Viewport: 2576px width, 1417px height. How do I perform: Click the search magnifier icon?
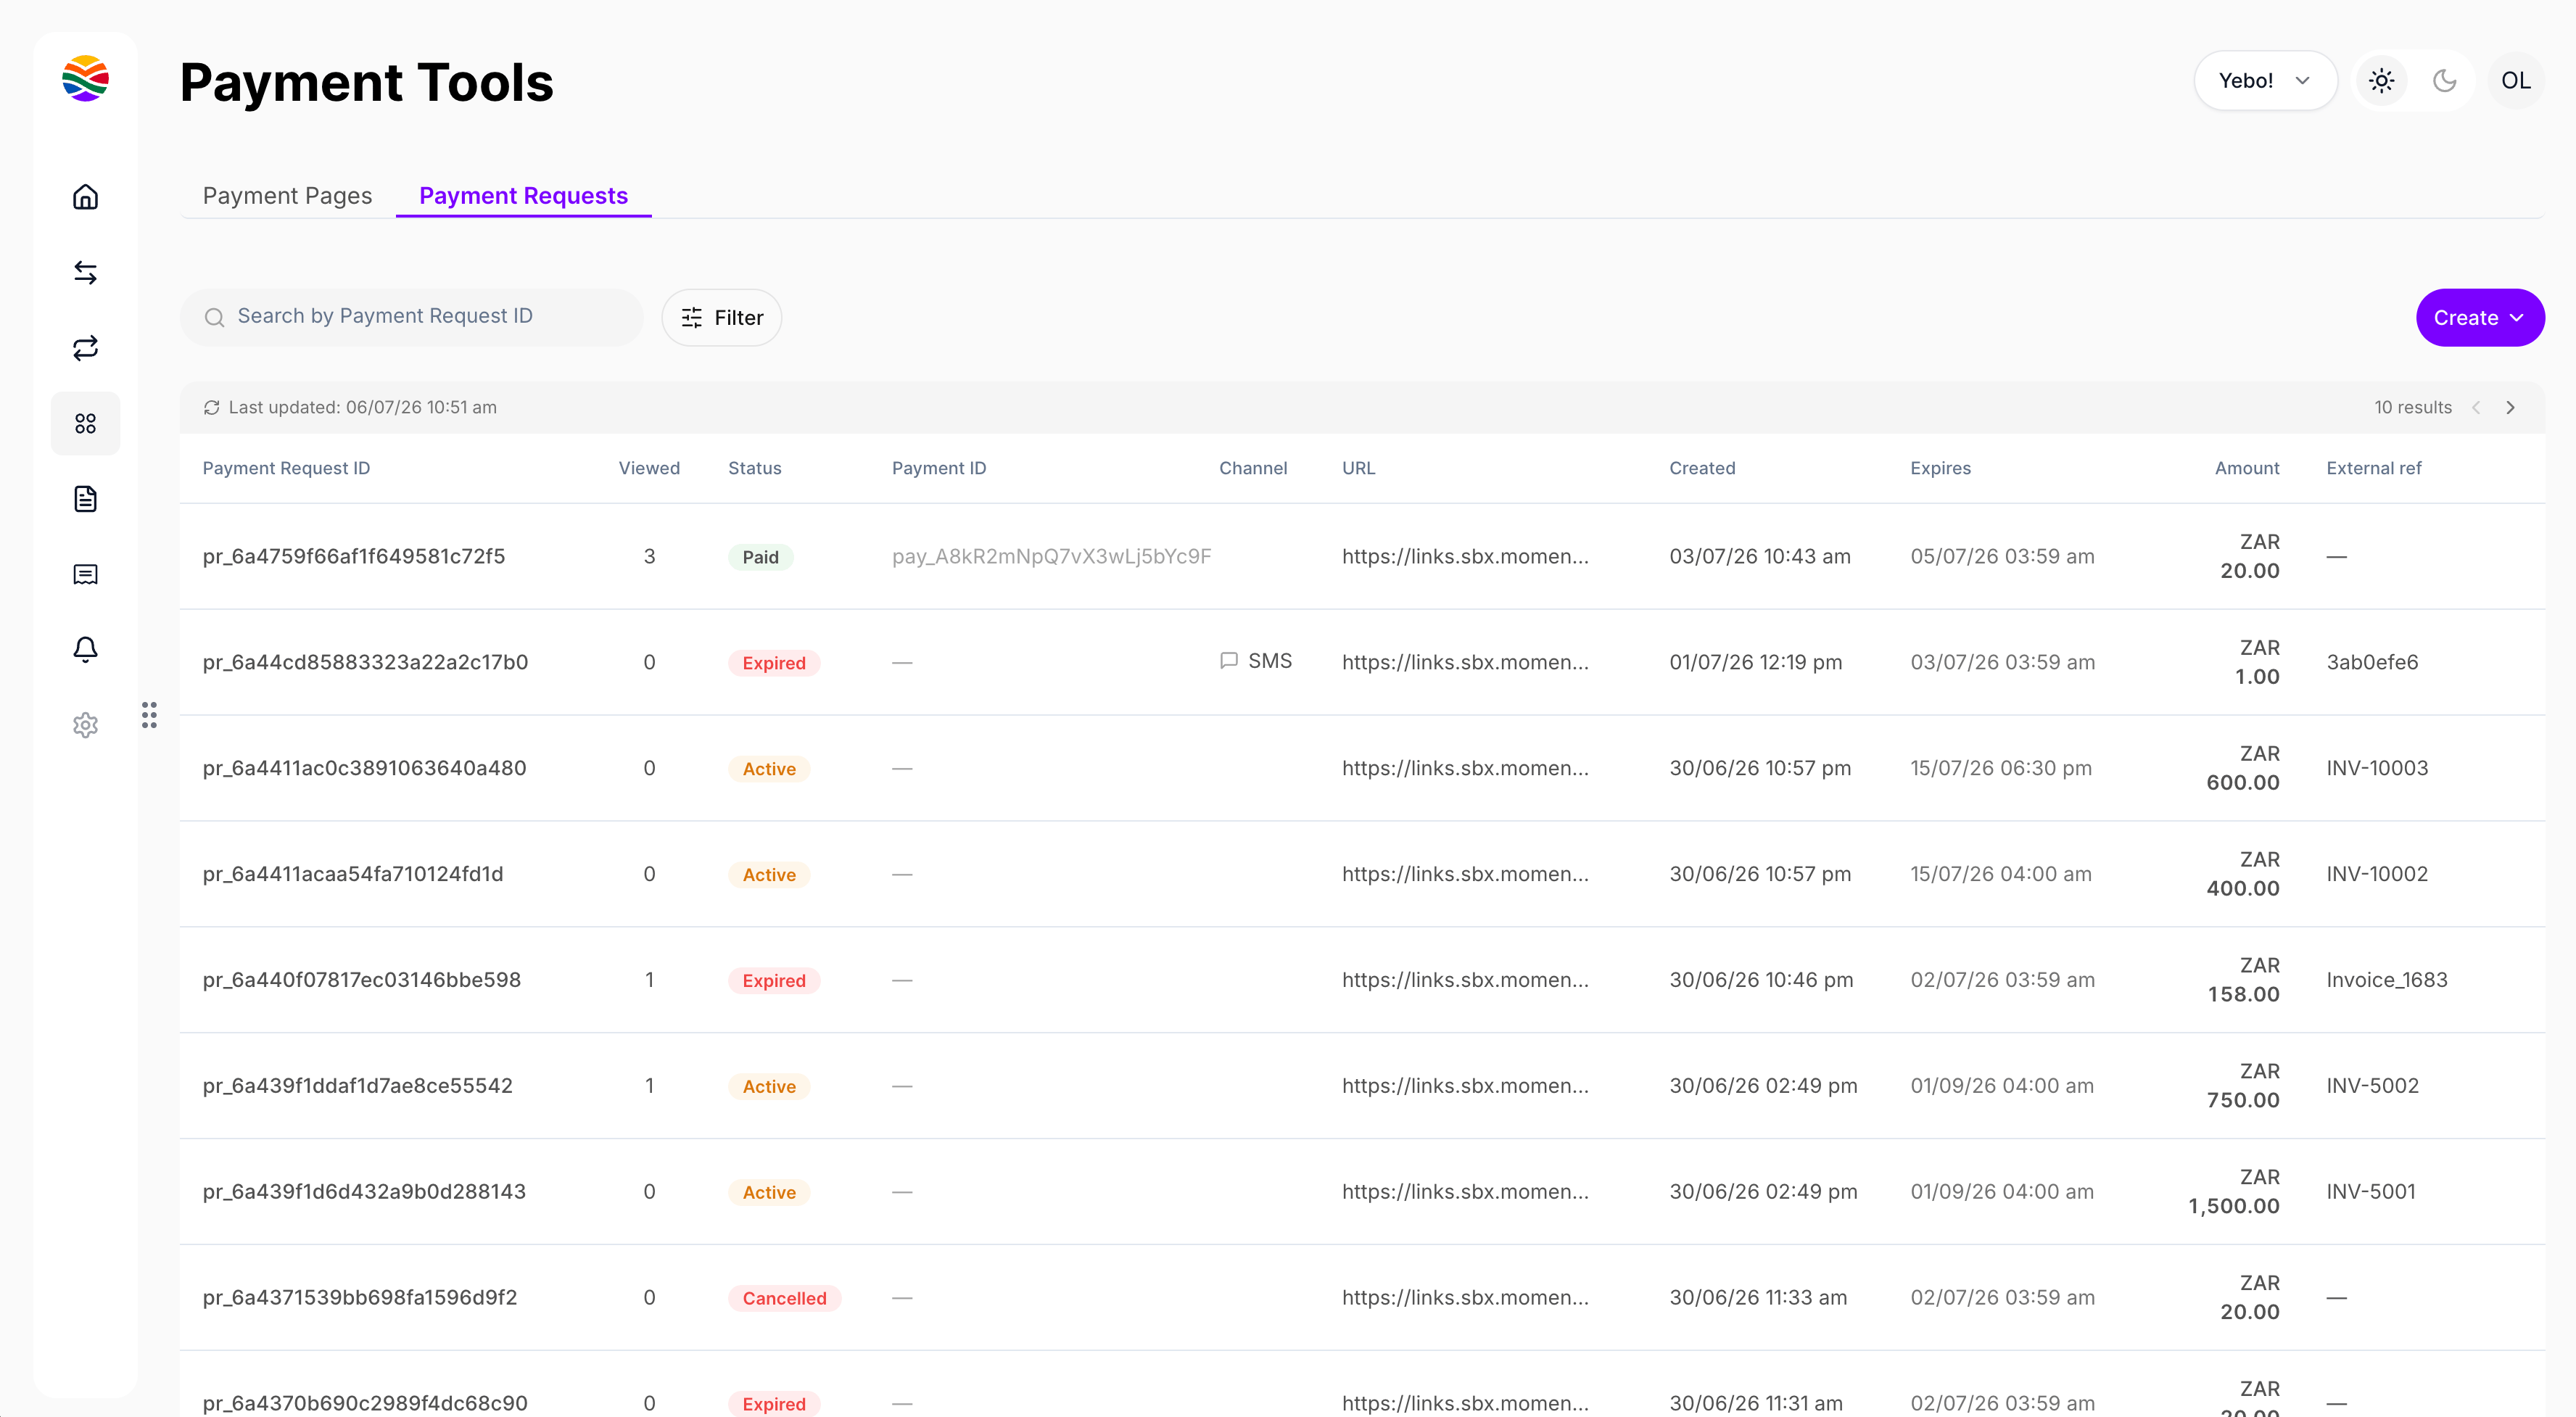[214, 318]
